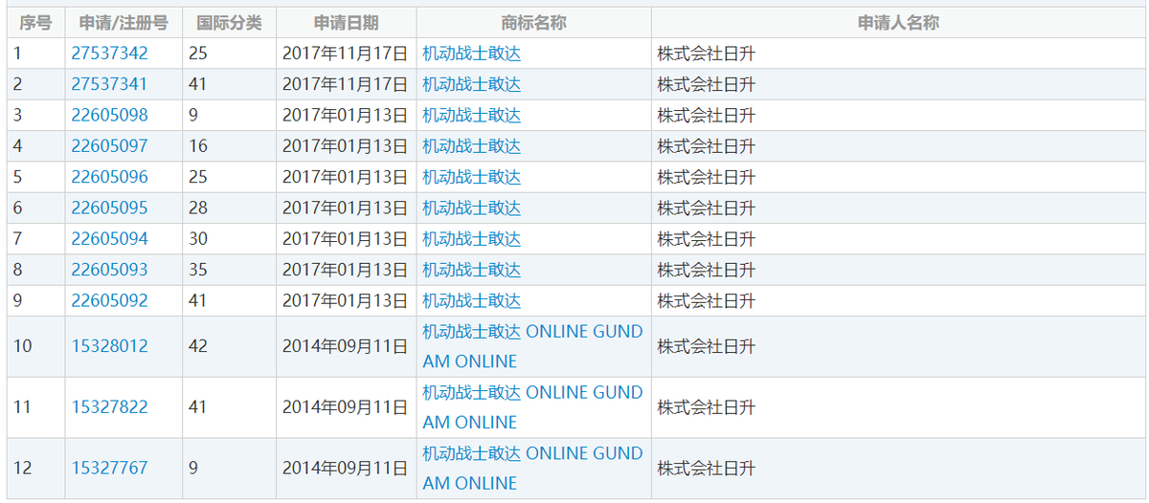Open GUNDAM ONLINE trademark link in row 12
Image resolution: width=1149 pixels, height=503 pixels.
click(532, 469)
